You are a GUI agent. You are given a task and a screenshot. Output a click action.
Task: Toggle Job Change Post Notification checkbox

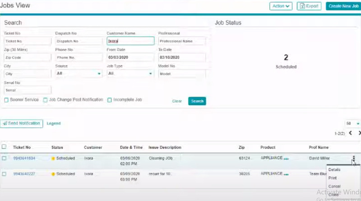46,100
